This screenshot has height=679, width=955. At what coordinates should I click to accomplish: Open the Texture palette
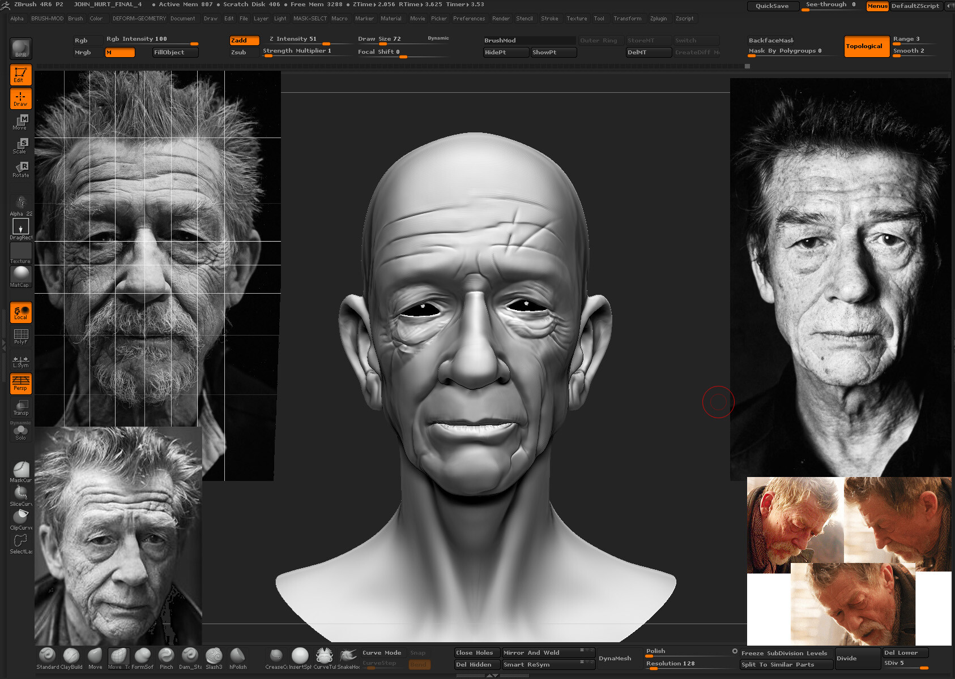click(x=577, y=18)
